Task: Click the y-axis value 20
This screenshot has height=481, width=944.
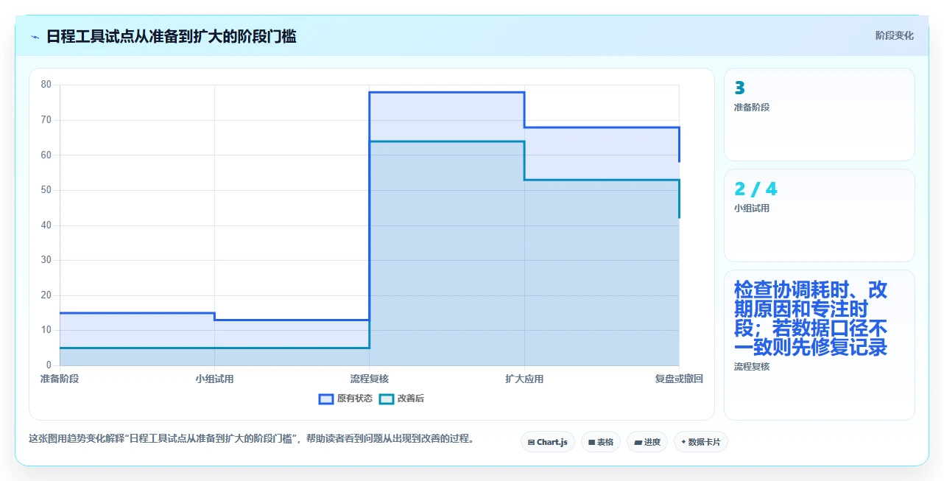Action: 46,295
